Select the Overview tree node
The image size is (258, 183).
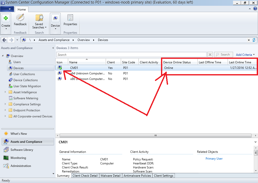[17, 56]
